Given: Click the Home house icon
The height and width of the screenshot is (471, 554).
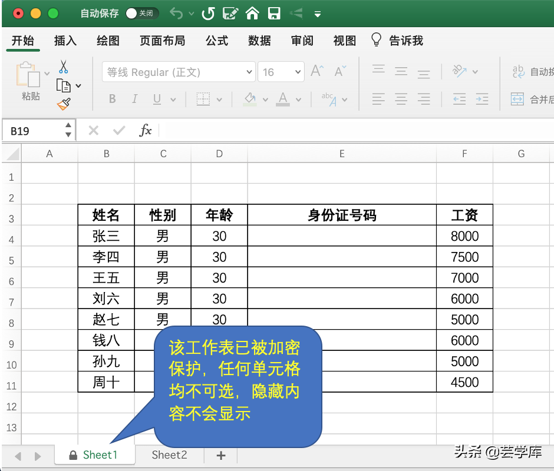Looking at the screenshot, I should 252,14.
